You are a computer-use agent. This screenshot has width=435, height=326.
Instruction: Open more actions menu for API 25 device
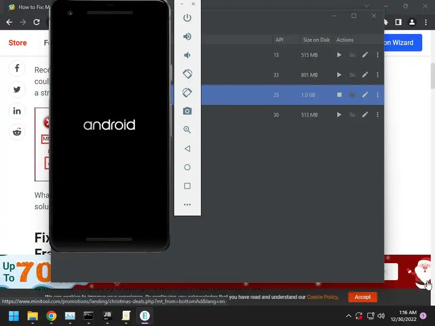tap(378, 95)
